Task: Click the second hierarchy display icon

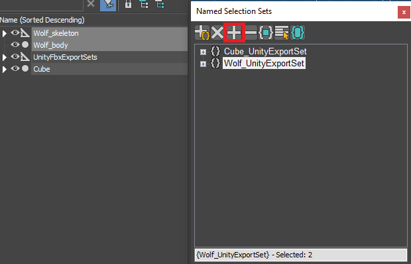Action: click(x=160, y=4)
